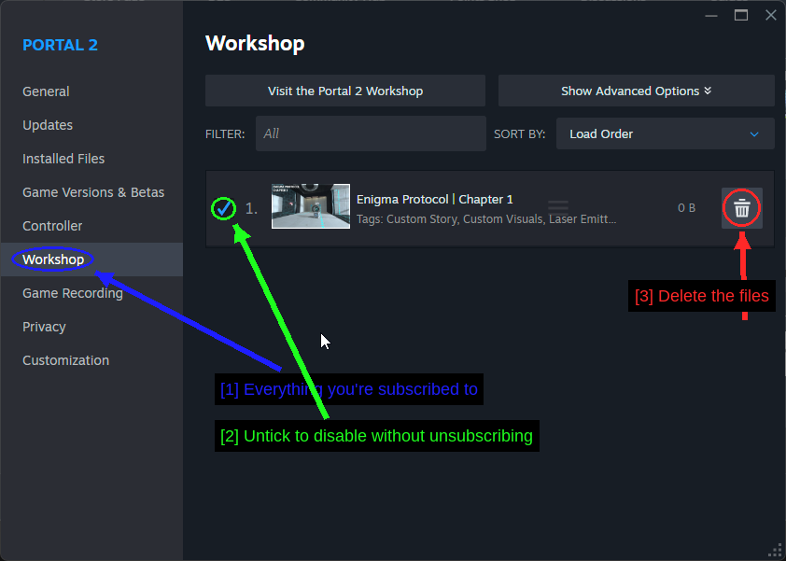Open the Enigma Protocol thumbnail image

311,206
